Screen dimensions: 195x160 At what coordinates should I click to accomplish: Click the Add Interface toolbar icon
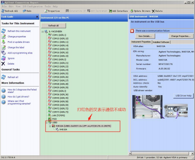click(110, 11)
